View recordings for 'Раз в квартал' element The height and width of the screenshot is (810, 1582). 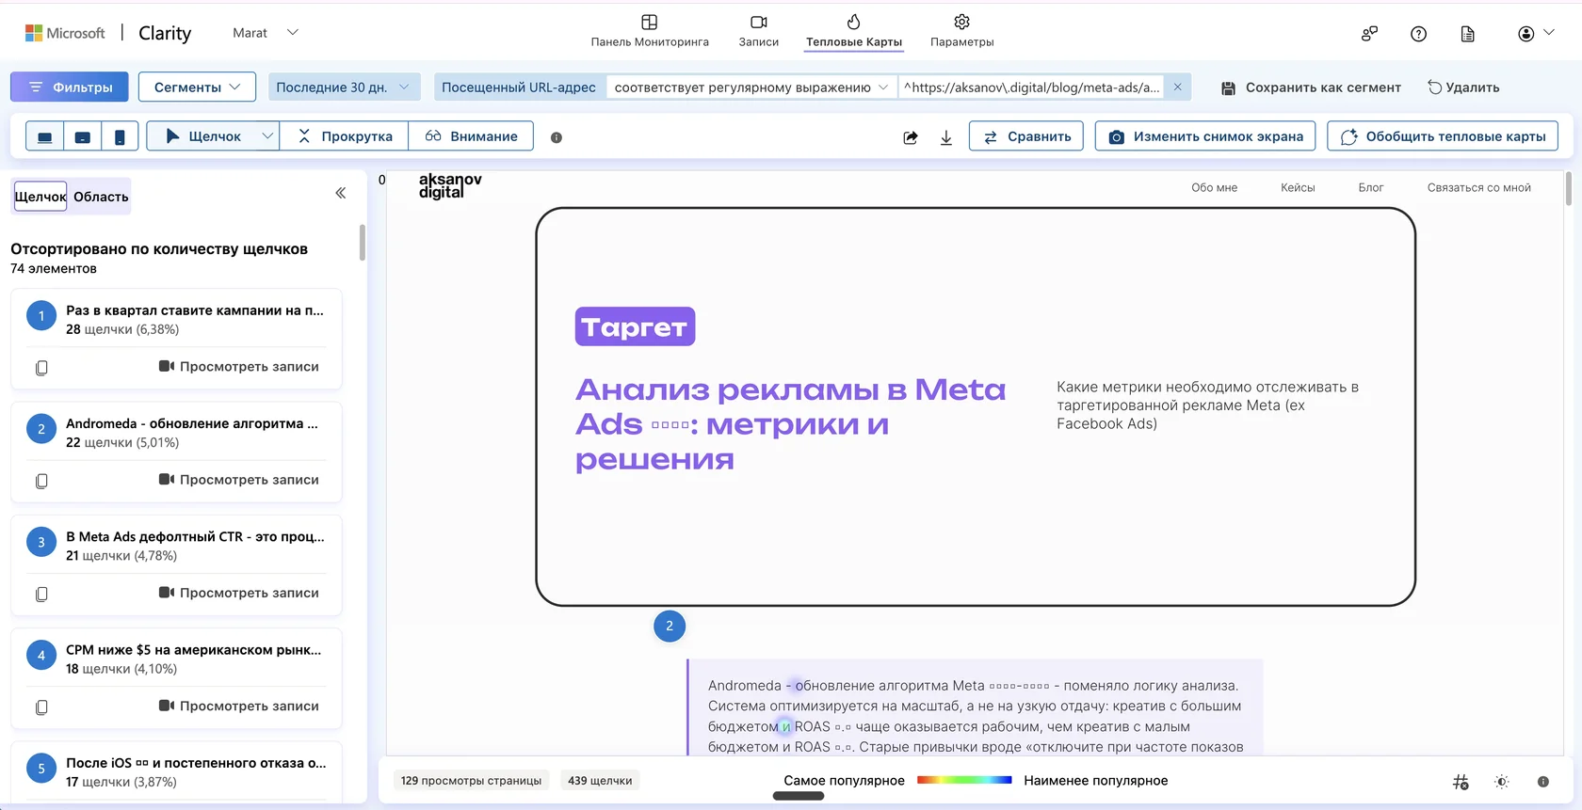pos(238,366)
